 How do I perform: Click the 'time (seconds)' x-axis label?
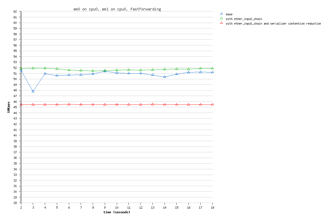[x=117, y=212]
